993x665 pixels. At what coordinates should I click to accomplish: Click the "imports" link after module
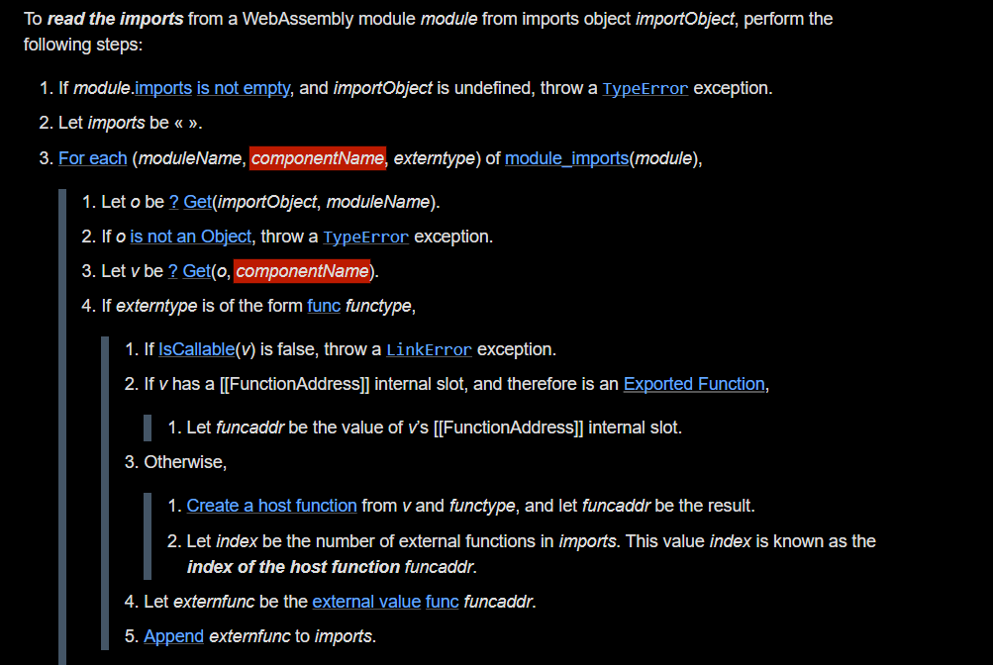click(x=163, y=88)
